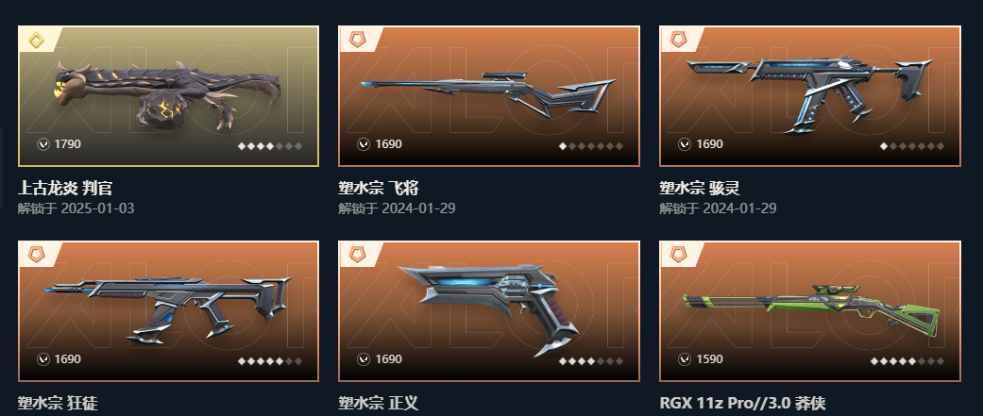This screenshot has height=416, width=983.
Task: Open the 塑水宗 骇灵 rifle skin image
Action: (x=809, y=94)
